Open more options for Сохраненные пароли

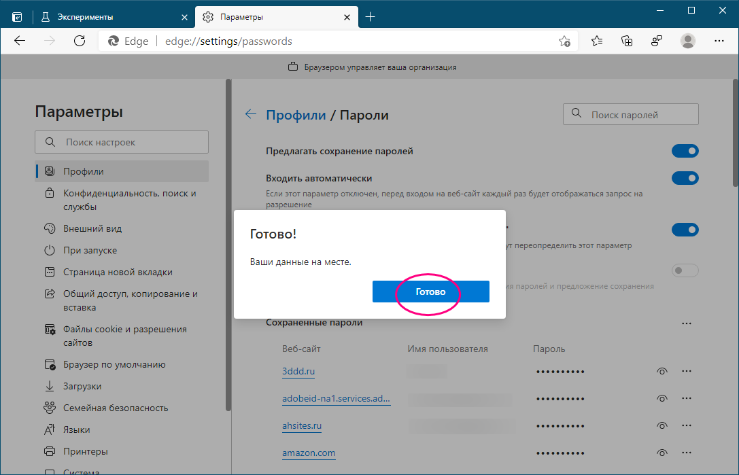point(686,323)
